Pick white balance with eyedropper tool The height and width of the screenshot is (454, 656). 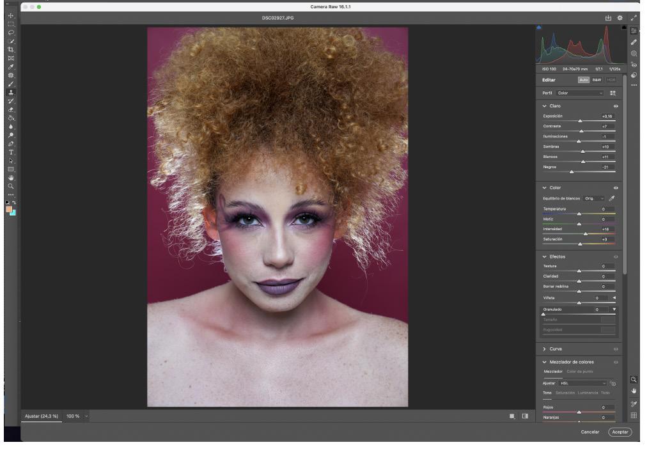click(612, 198)
